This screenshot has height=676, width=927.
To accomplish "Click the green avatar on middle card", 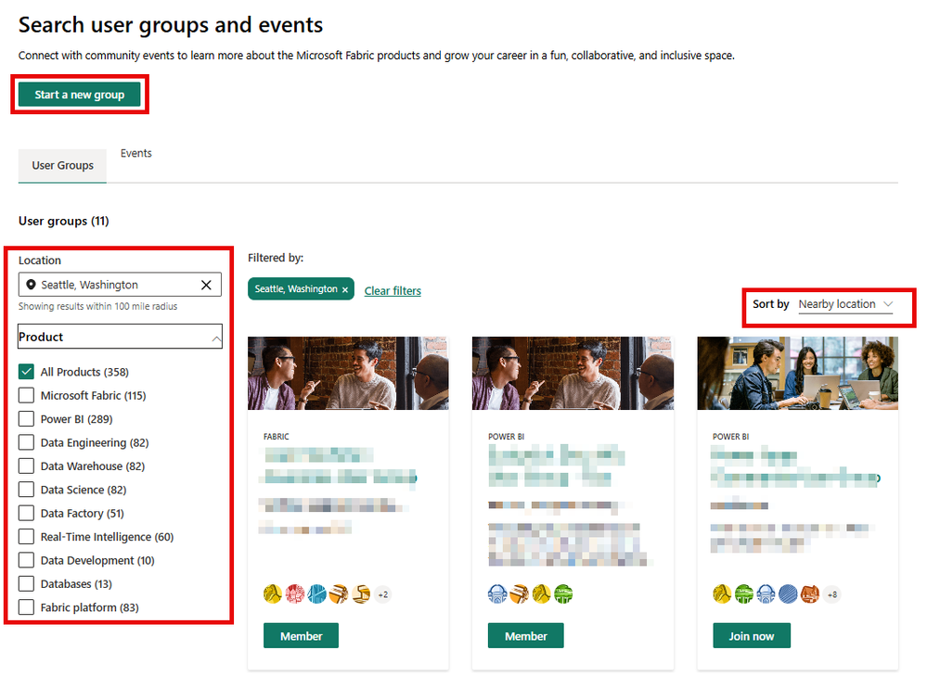I will (563, 593).
